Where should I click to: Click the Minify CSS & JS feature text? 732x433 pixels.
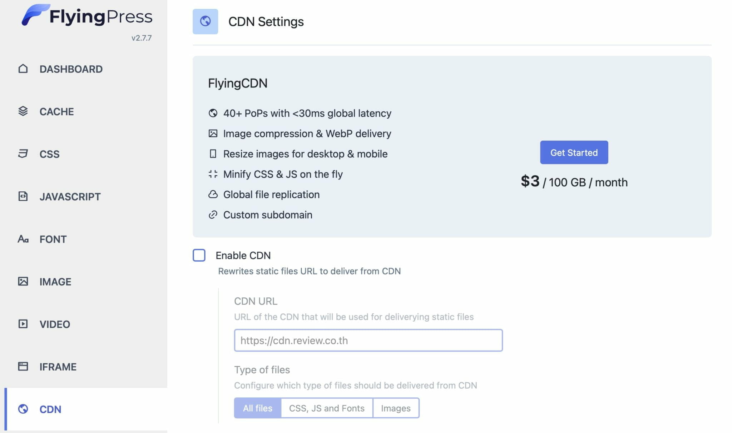(283, 174)
